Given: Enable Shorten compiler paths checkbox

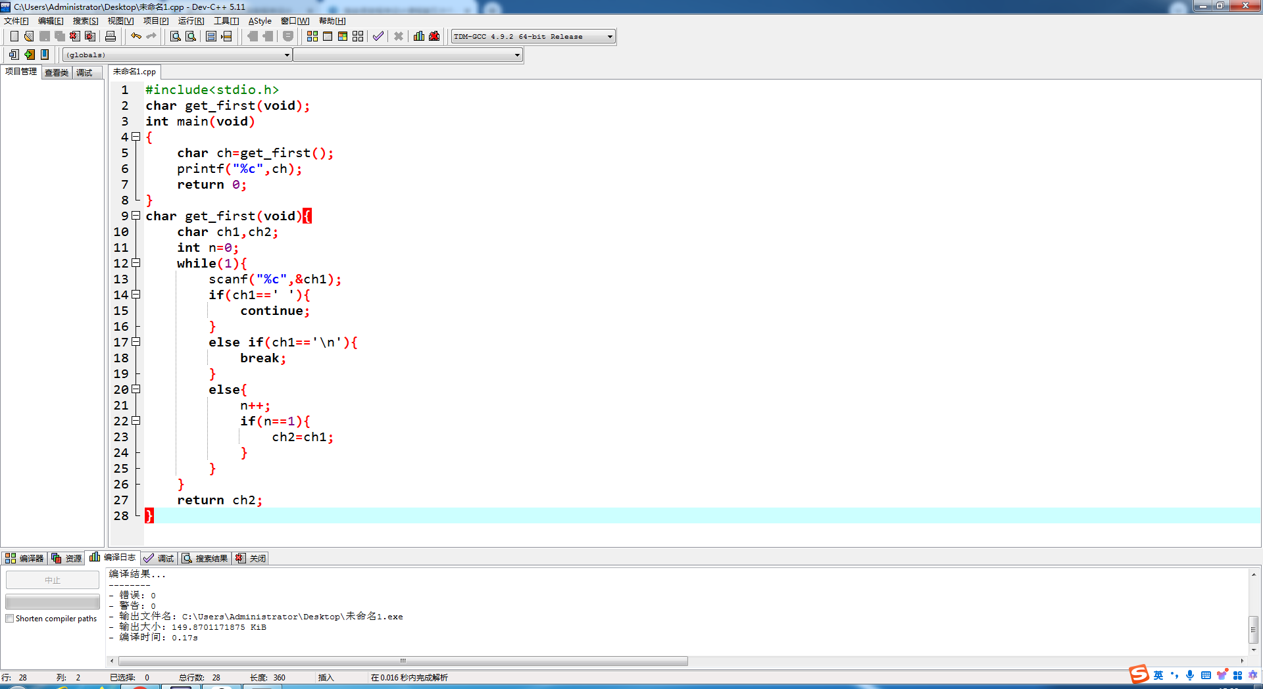Looking at the screenshot, I should (10, 619).
